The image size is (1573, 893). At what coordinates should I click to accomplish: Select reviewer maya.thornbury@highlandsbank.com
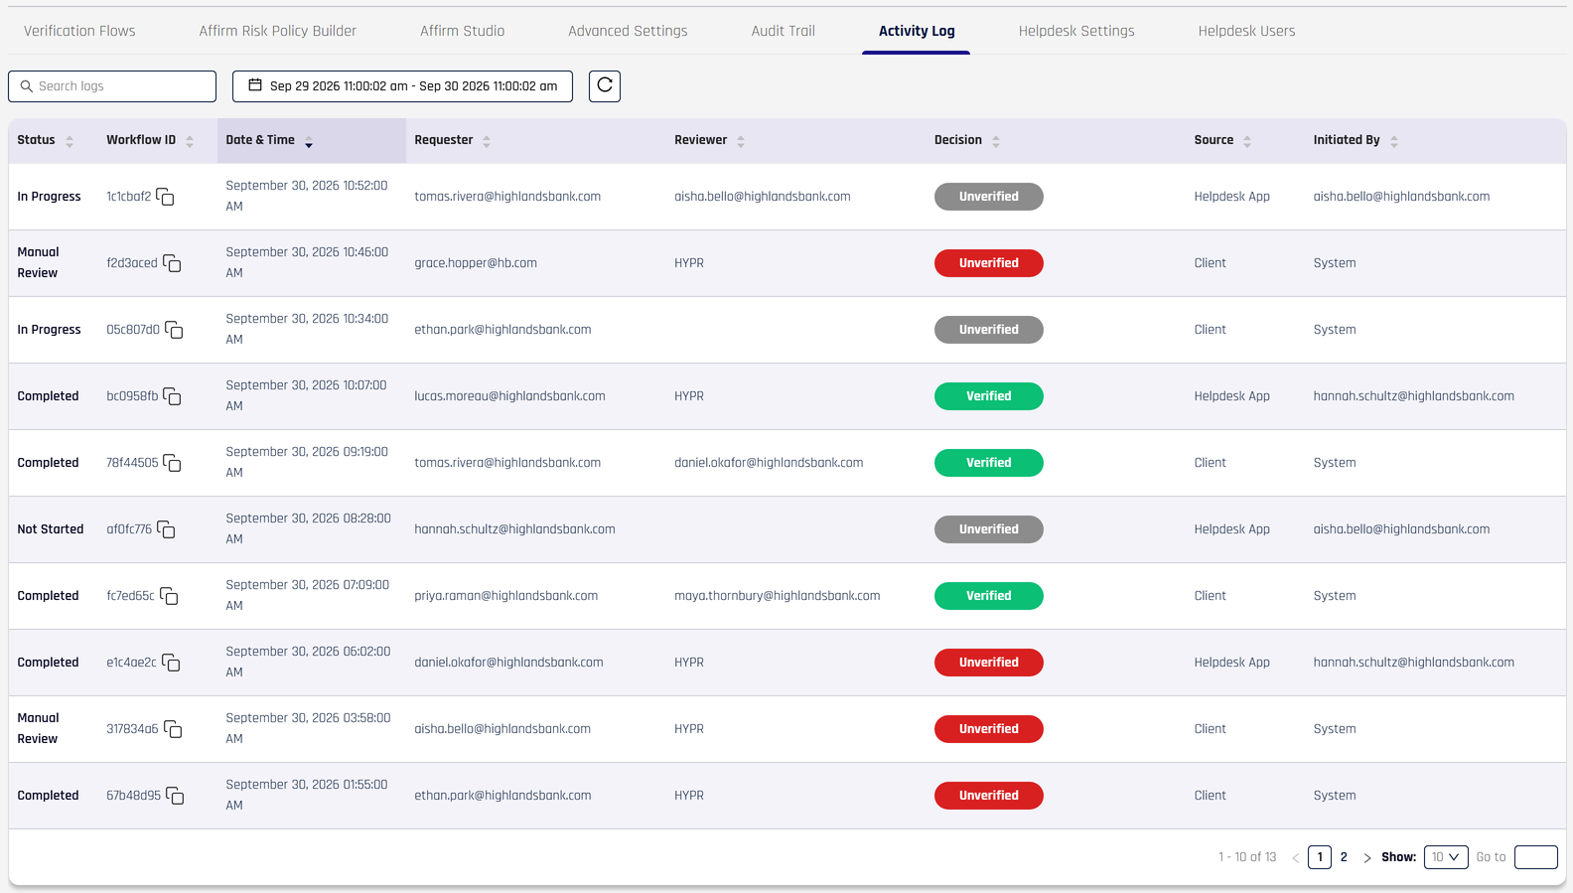778,596
